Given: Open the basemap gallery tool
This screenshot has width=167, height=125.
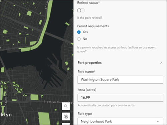Looking at the screenshot, I should click(66, 116).
